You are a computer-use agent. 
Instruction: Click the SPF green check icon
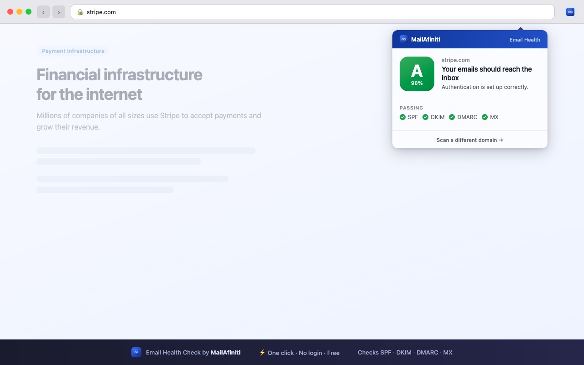[402, 117]
